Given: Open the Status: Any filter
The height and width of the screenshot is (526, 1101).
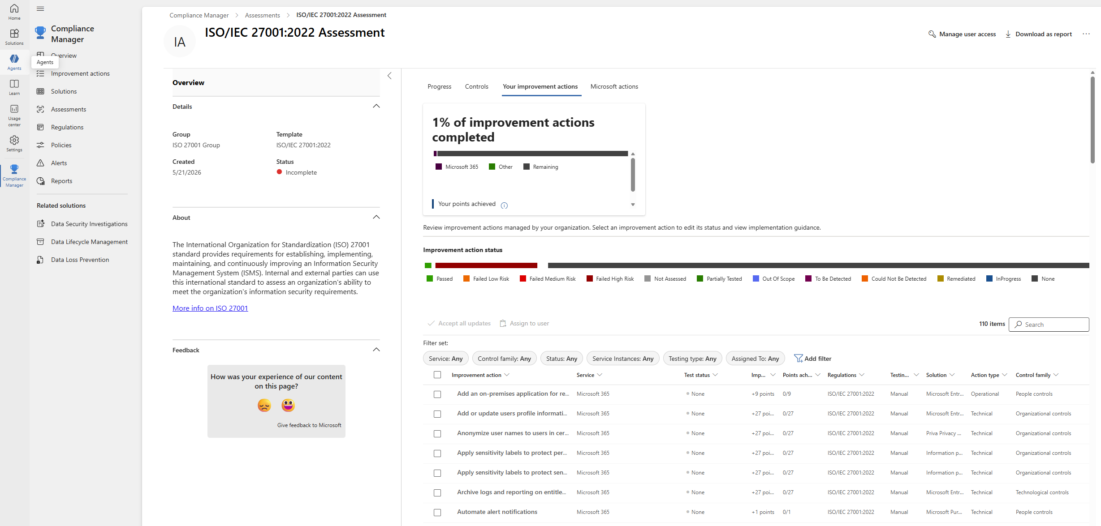Looking at the screenshot, I should click(561, 359).
